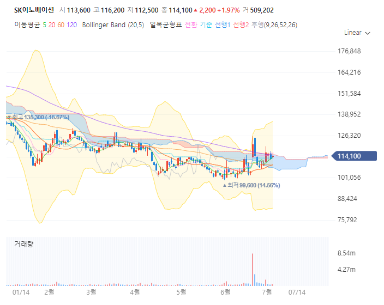Click the +1.97% change value
The height and width of the screenshot is (305, 384).
pyautogui.click(x=229, y=10)
